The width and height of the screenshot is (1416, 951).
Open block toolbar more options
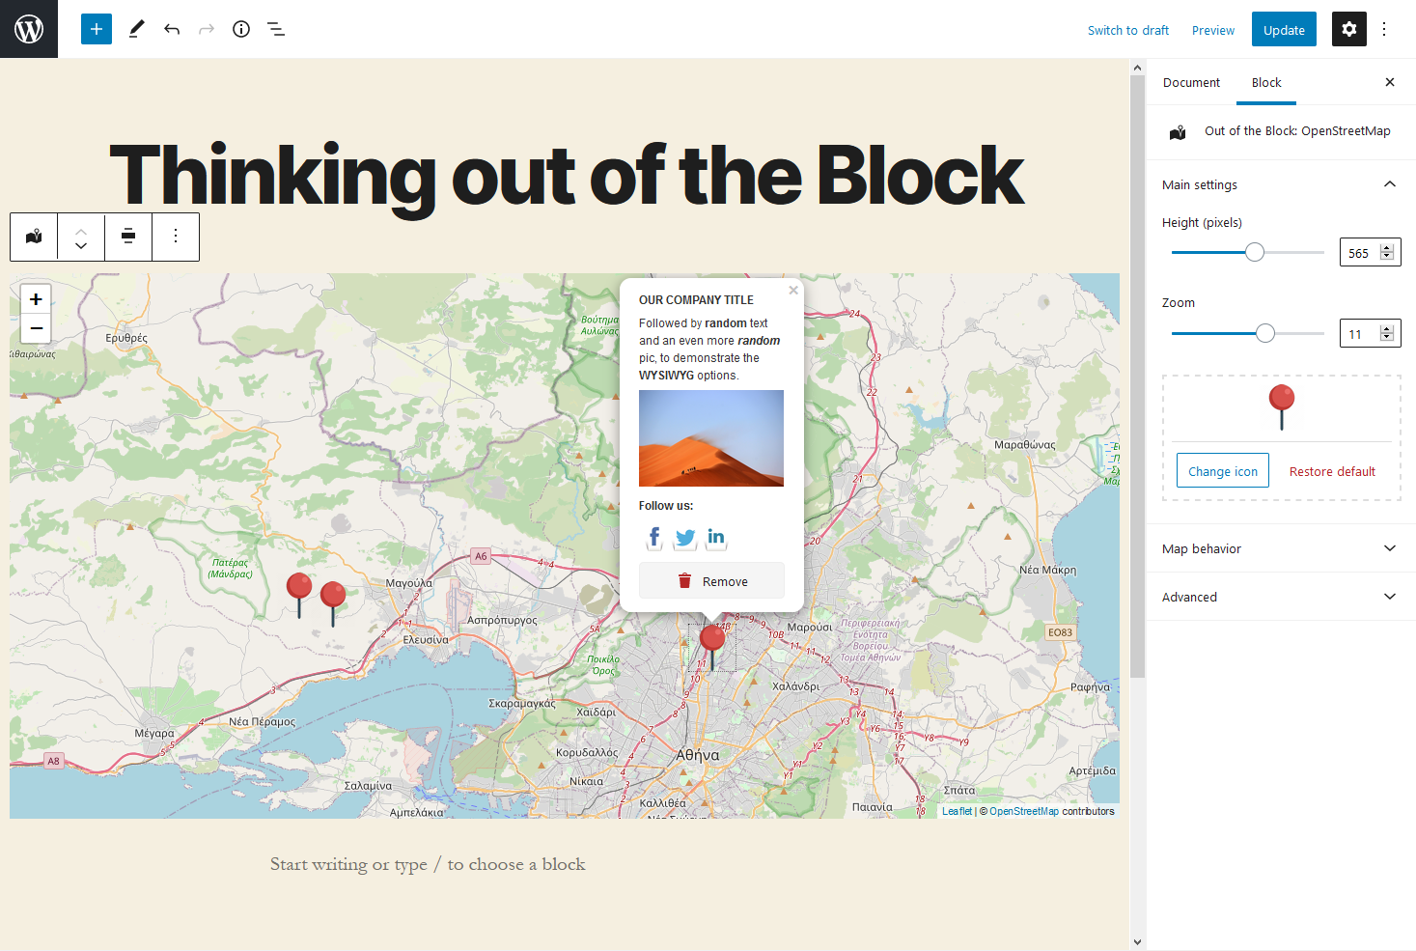click(x=176, y=237)
